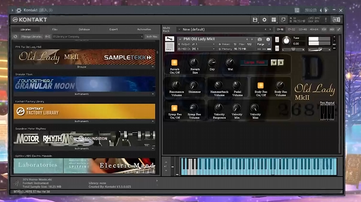This screenshot has width=361, height=202.
Task: Select previous instrument arrow for PMI Old Lady
Action: click(247, 39)
